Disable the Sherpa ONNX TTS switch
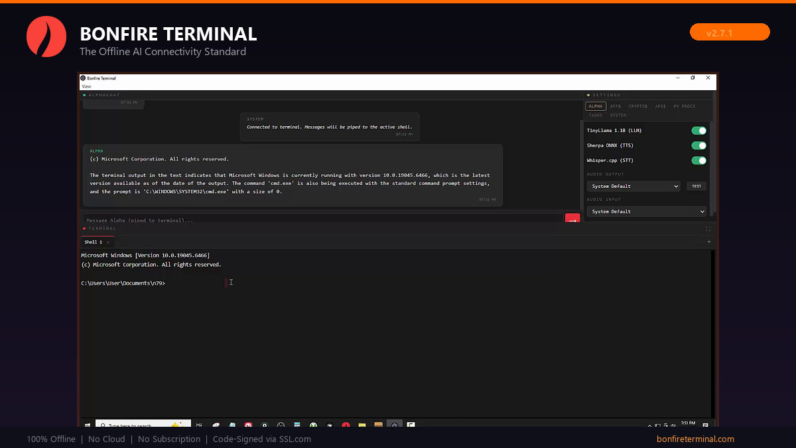Screen dimensions: 796x448 [698, 145]
